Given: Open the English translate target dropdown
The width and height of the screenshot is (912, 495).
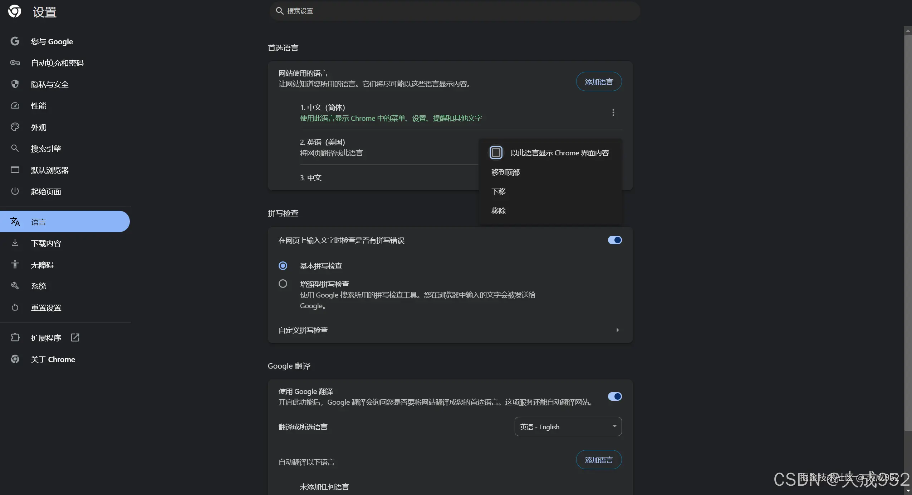Looking at the screenshot, I should tap(568, 427).
